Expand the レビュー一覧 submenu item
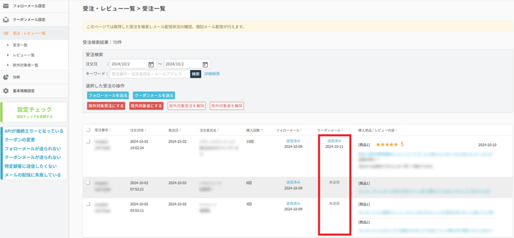514x238 pixels. point(23,55)
